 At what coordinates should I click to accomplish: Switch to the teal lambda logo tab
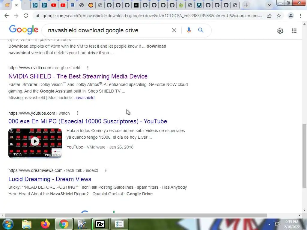(199, 5)
